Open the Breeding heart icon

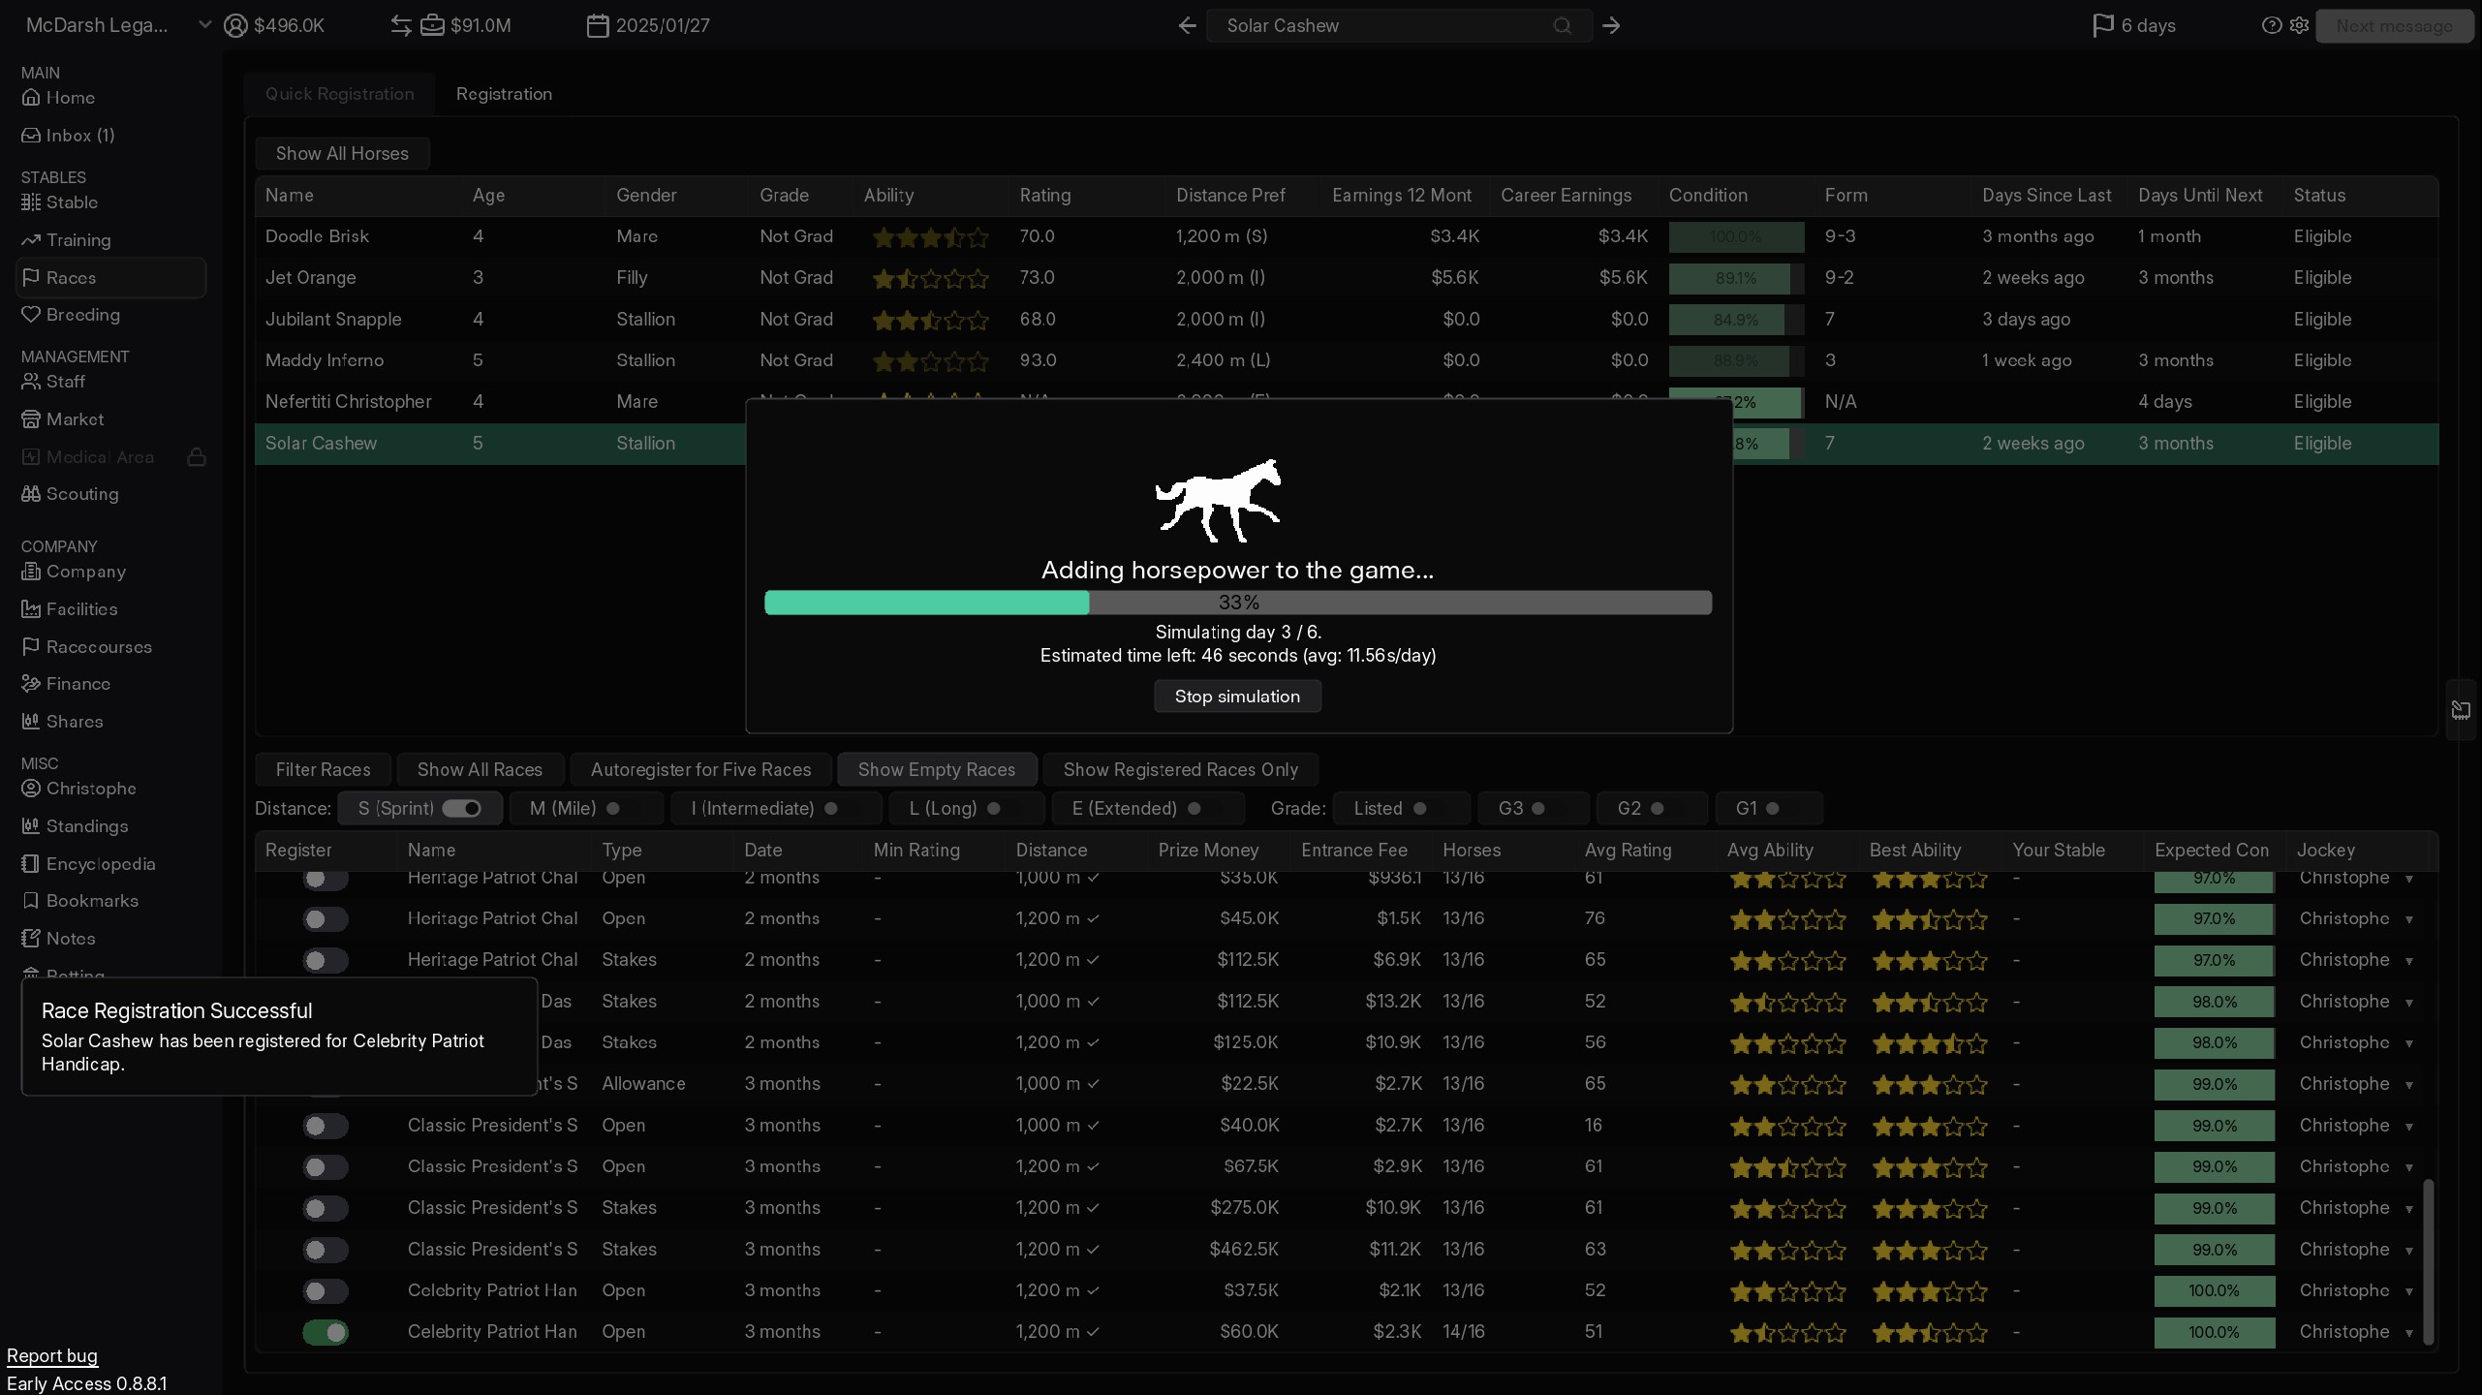pyautogui.click(x=31, y=315)
